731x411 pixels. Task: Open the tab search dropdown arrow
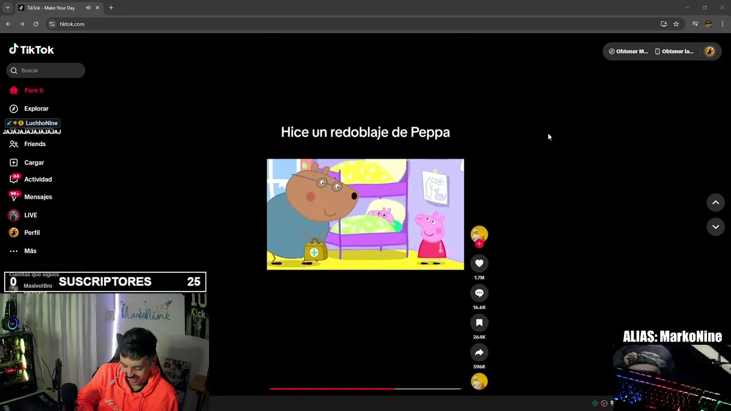click(7, 8)
